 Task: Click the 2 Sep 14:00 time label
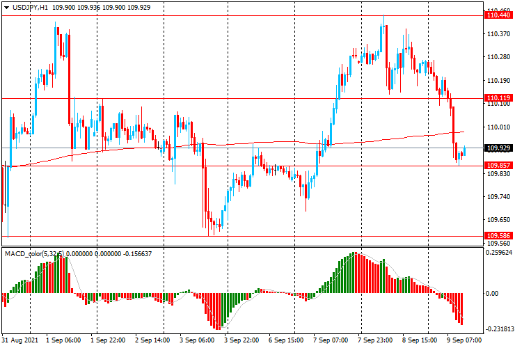click(x=152, y=340)
